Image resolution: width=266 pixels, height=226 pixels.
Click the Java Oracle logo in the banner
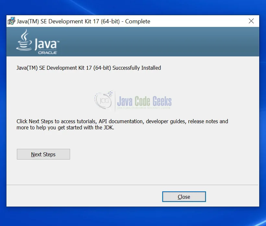click(x=38, y=42)
